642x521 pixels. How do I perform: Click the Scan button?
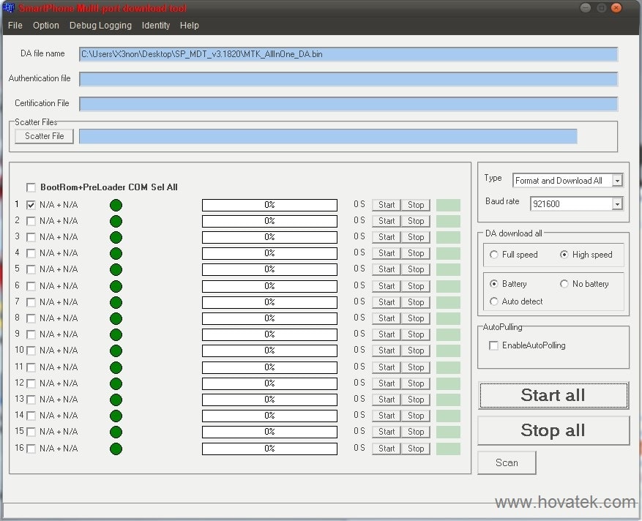[507, 463]
